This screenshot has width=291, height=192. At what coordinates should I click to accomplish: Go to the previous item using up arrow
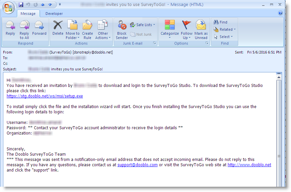[43, 4]
